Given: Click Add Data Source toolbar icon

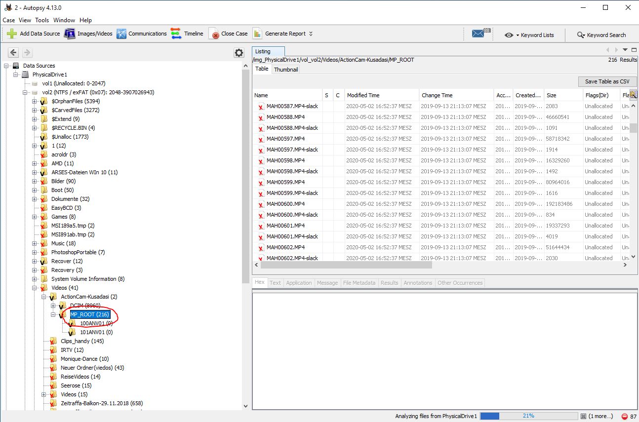Looking at the screenshot, I should click(12, 34).
